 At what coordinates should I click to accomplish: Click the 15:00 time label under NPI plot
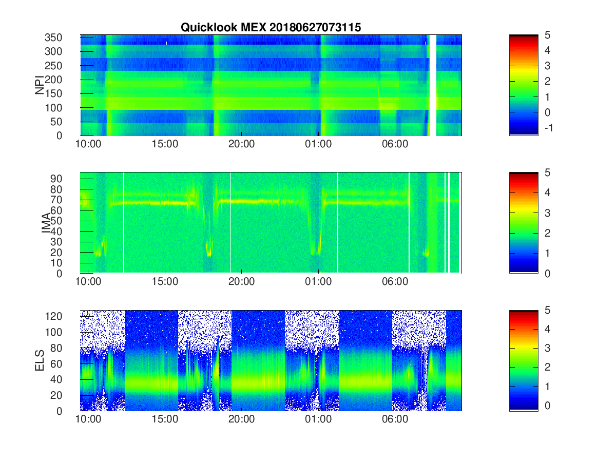pyautogui.click(x=165, y=145)
